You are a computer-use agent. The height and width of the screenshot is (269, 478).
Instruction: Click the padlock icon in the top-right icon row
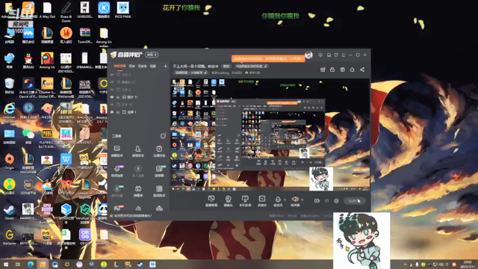point(332,69)
